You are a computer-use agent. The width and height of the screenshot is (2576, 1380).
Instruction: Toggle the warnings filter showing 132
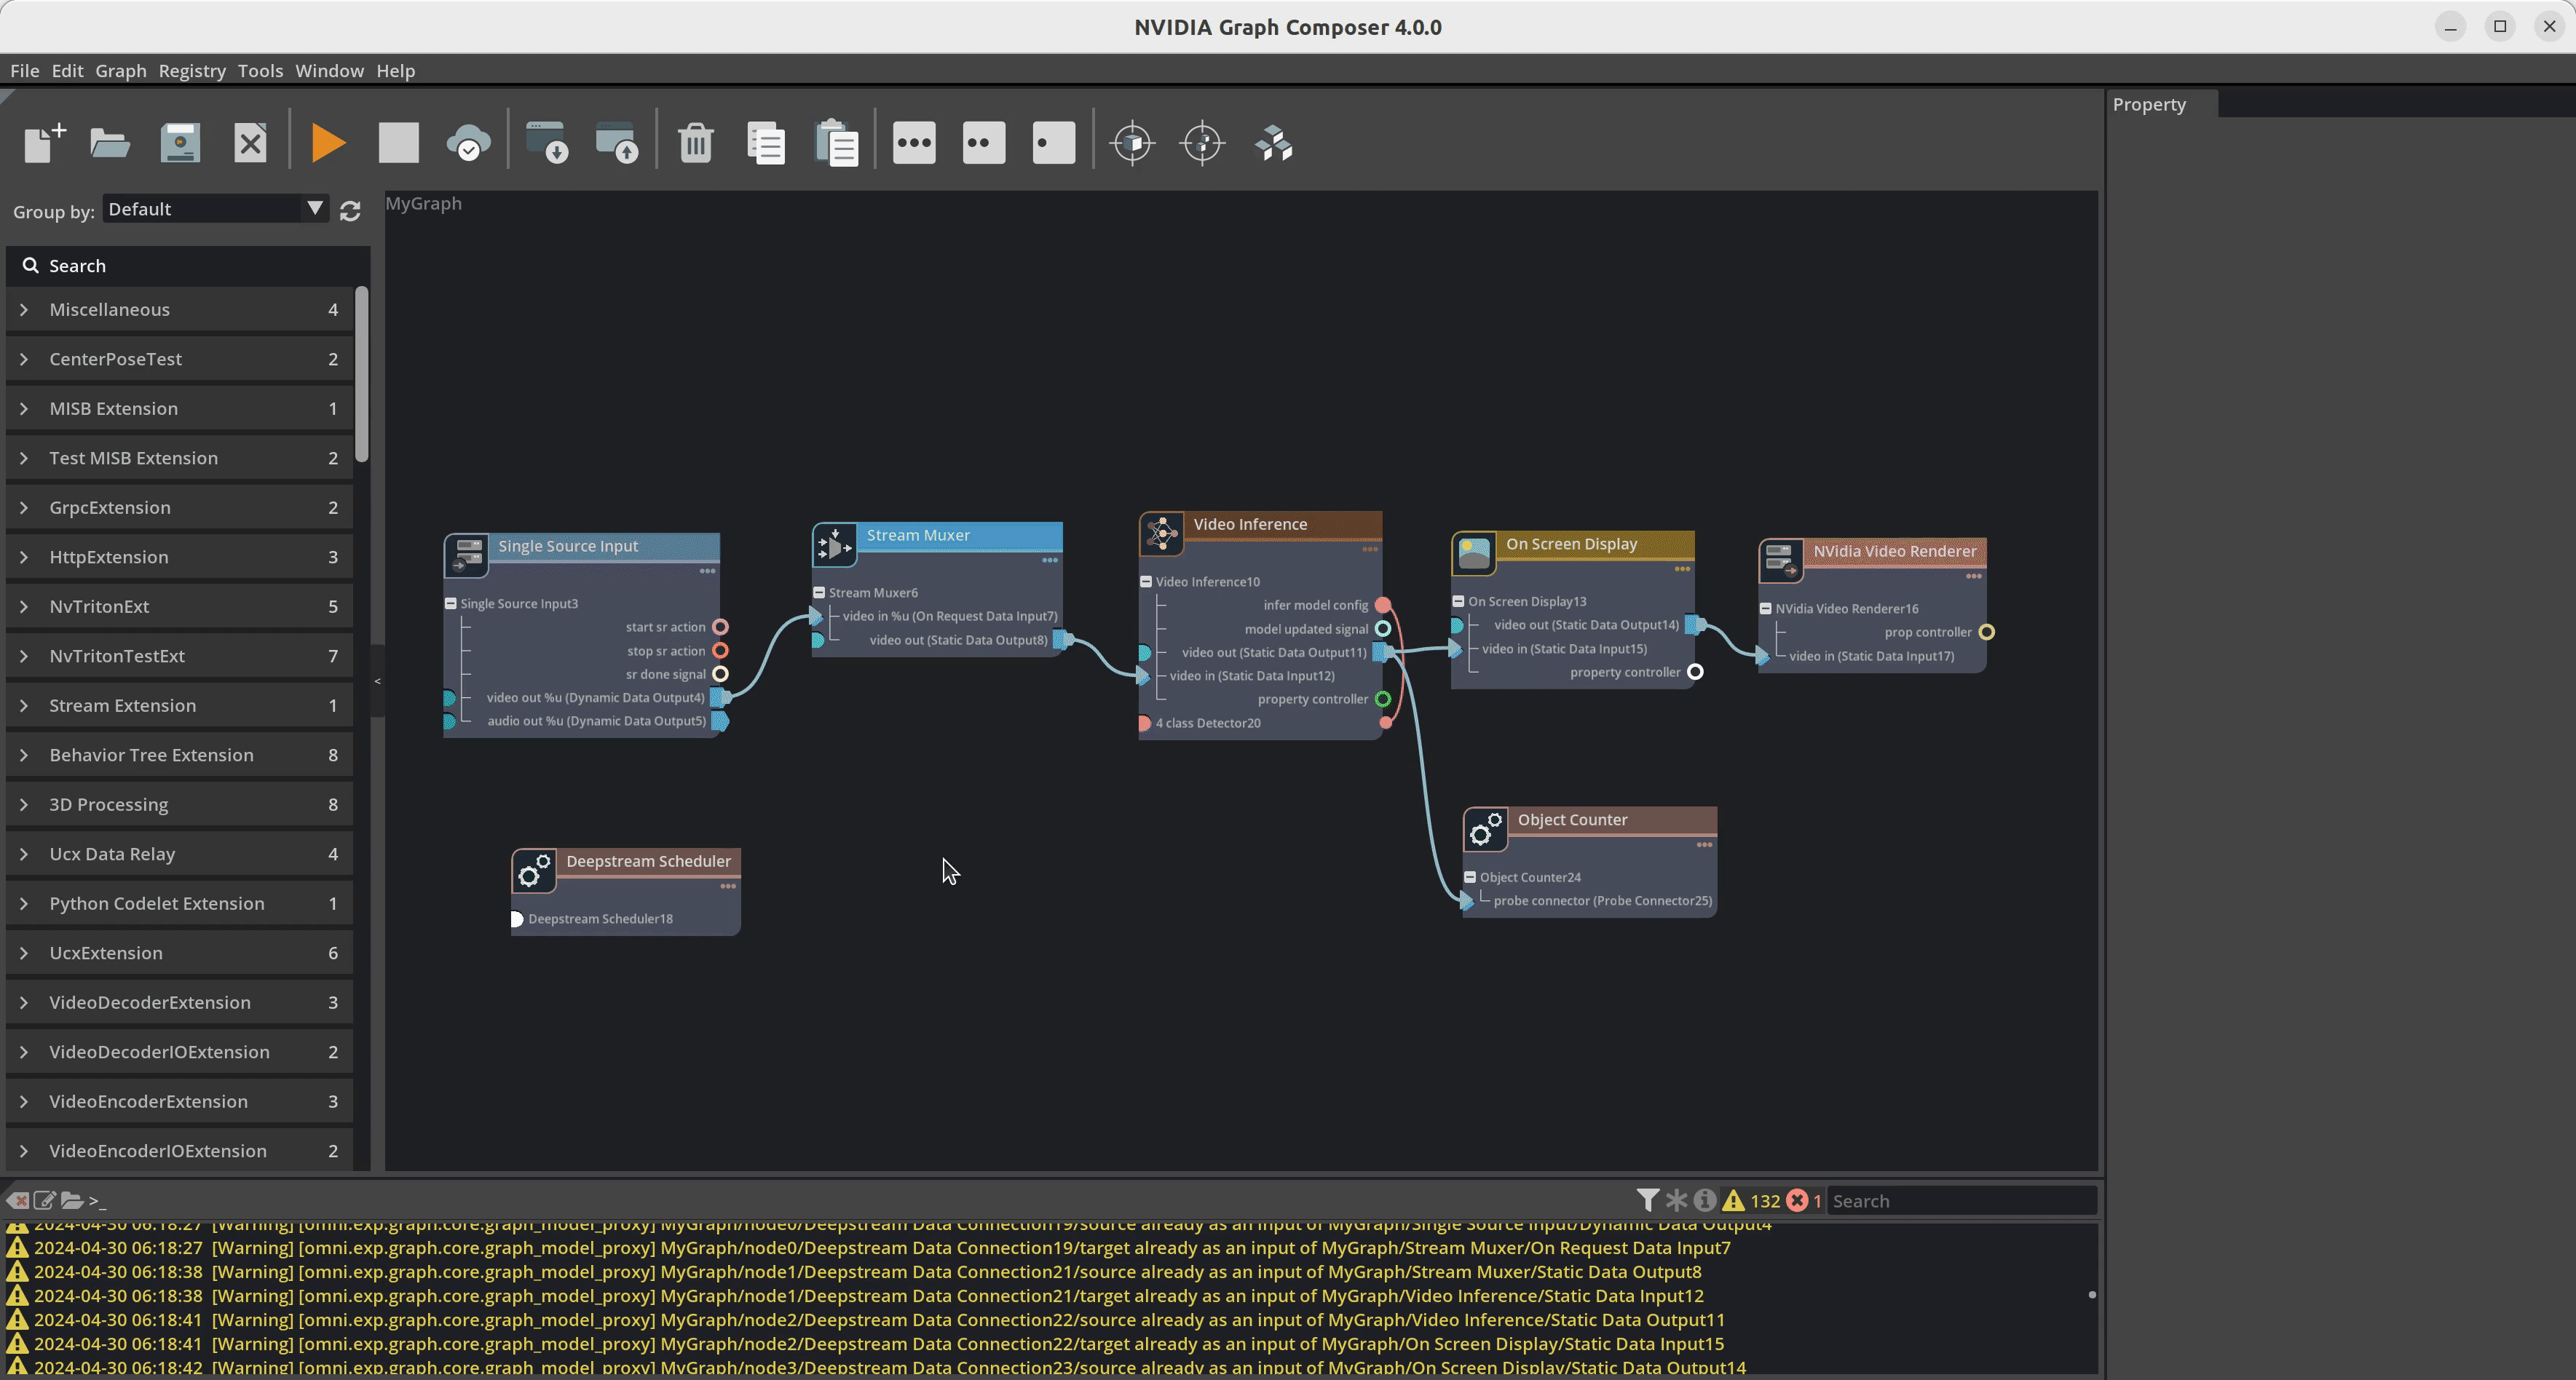click(x=1751, y=1200)
